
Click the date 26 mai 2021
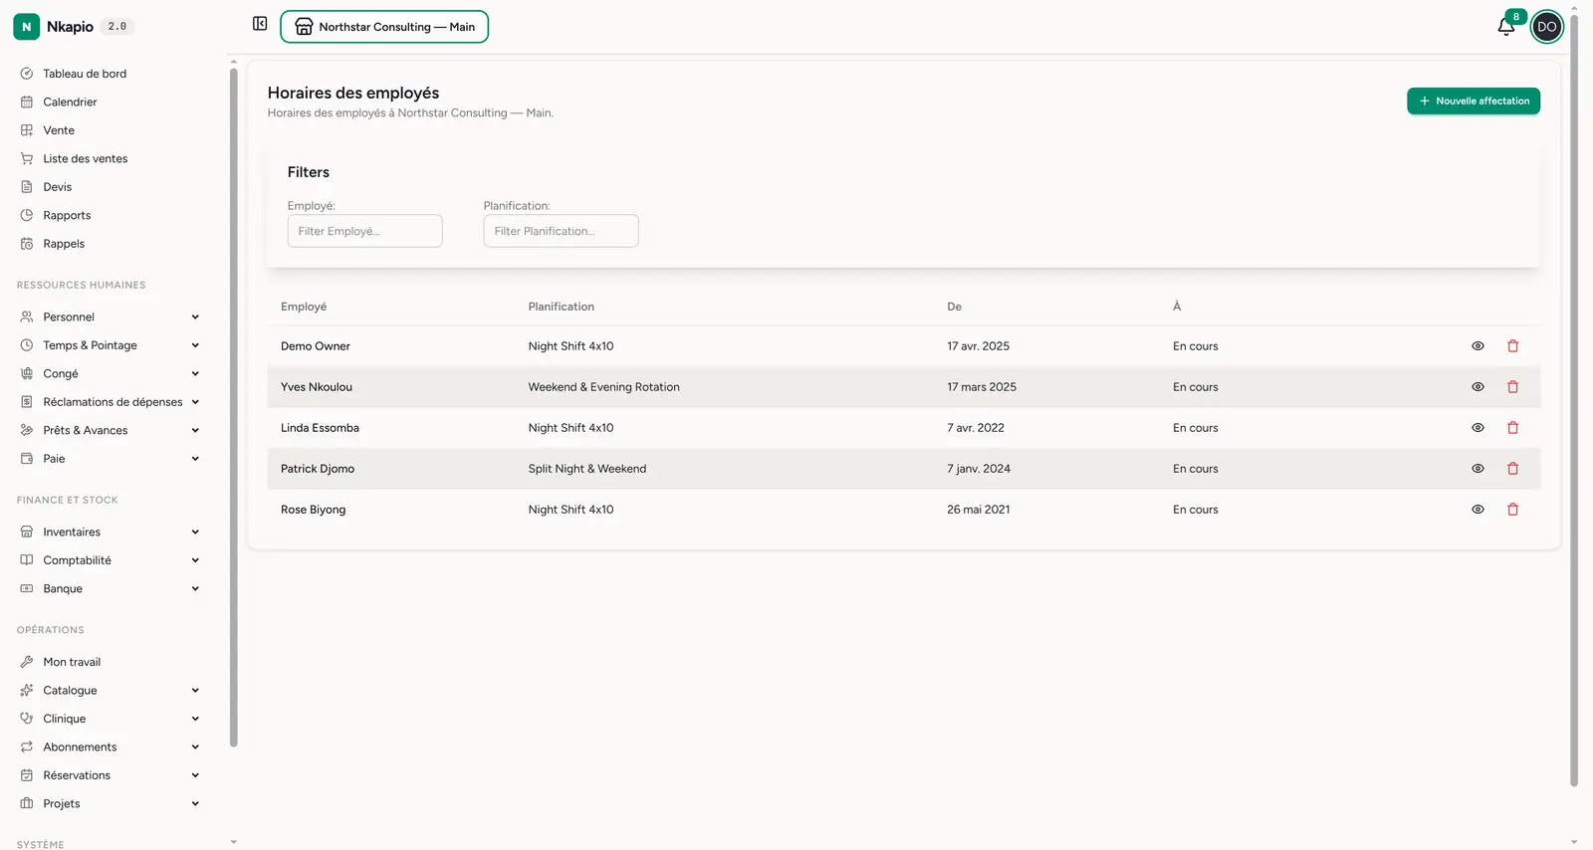[x=979, y=510]
